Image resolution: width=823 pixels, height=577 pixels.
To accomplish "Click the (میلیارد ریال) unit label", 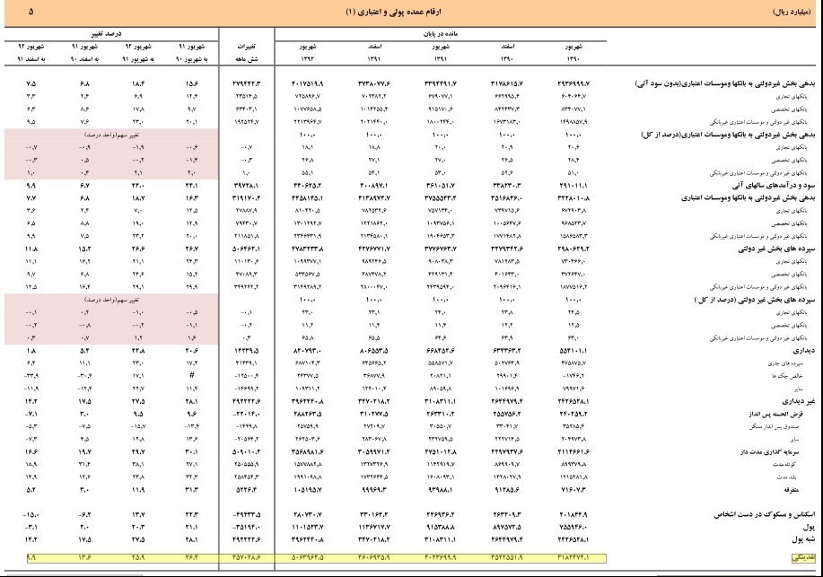I will (x=792, y=12).
